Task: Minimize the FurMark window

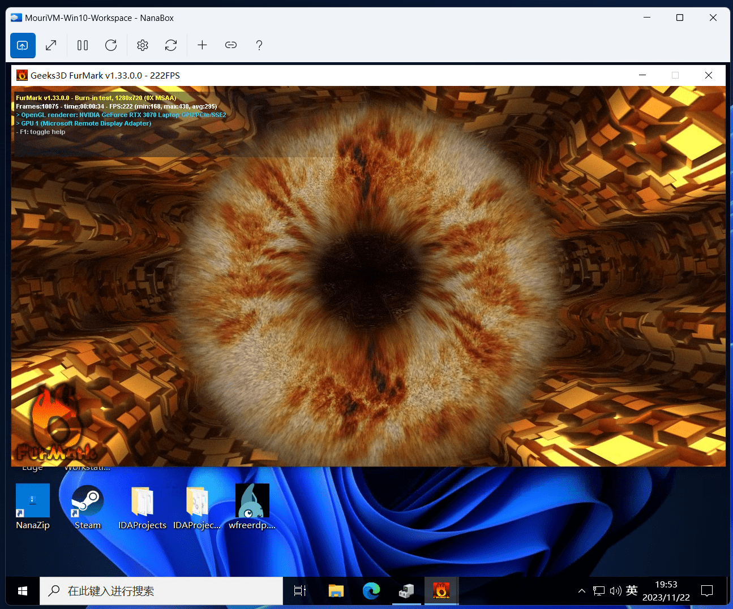Action: (x=642, y=75)
